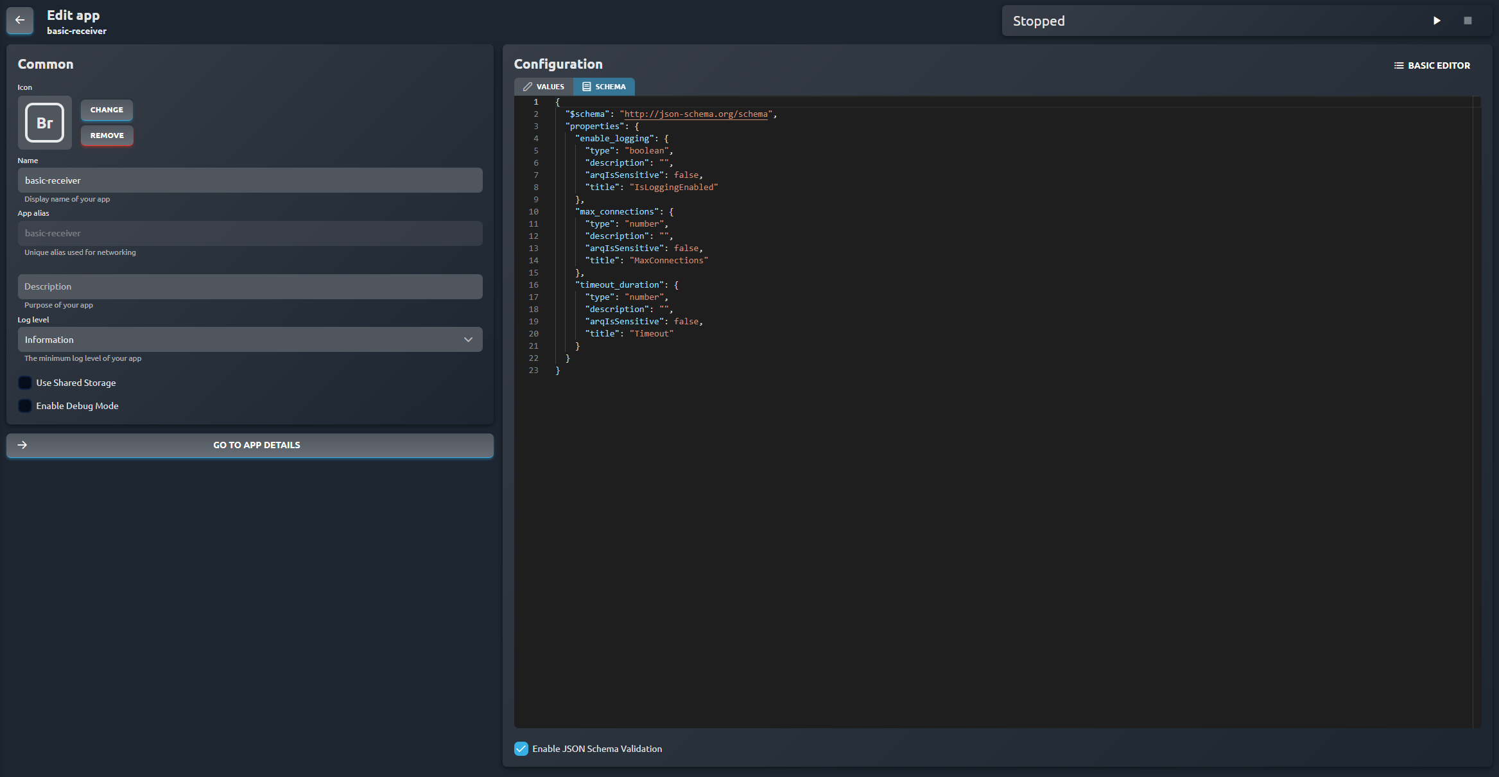The height and width of the screenshot is (777, 1499).
Task: Open the json-schema.org/schema link
Action: point(696,114)
